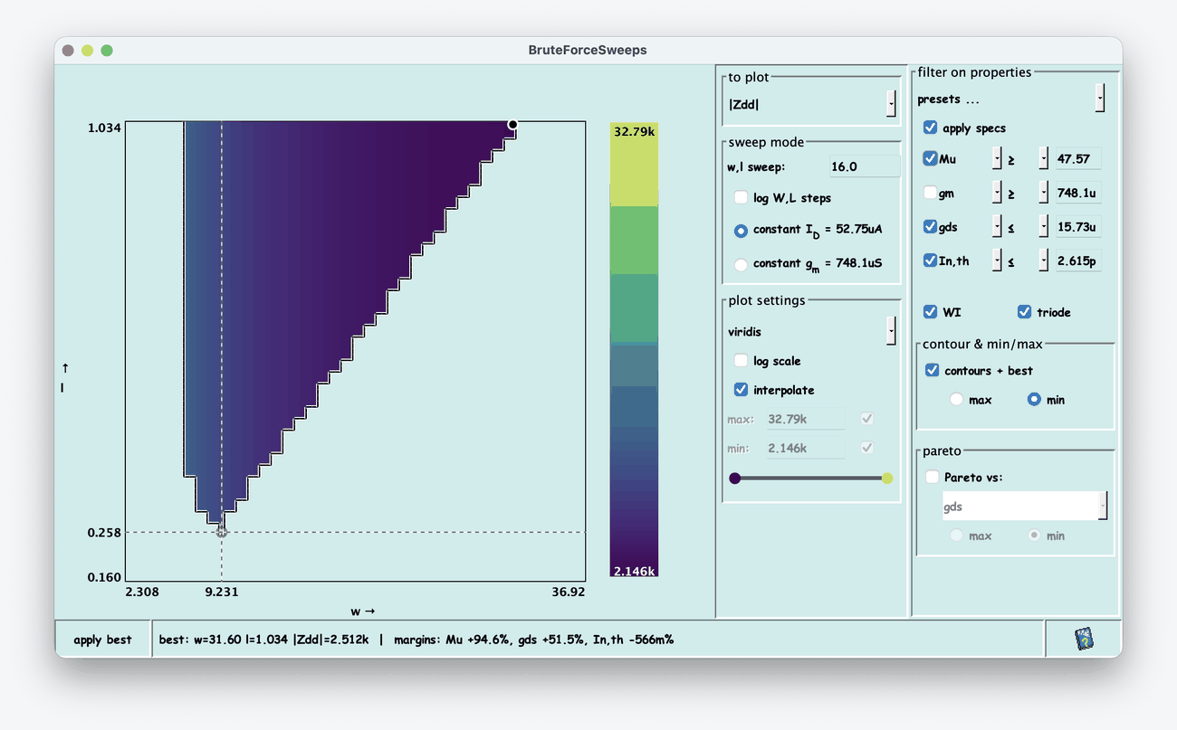
Task: Uncheck the gds filter checkbox
Action: click(930, 227)
